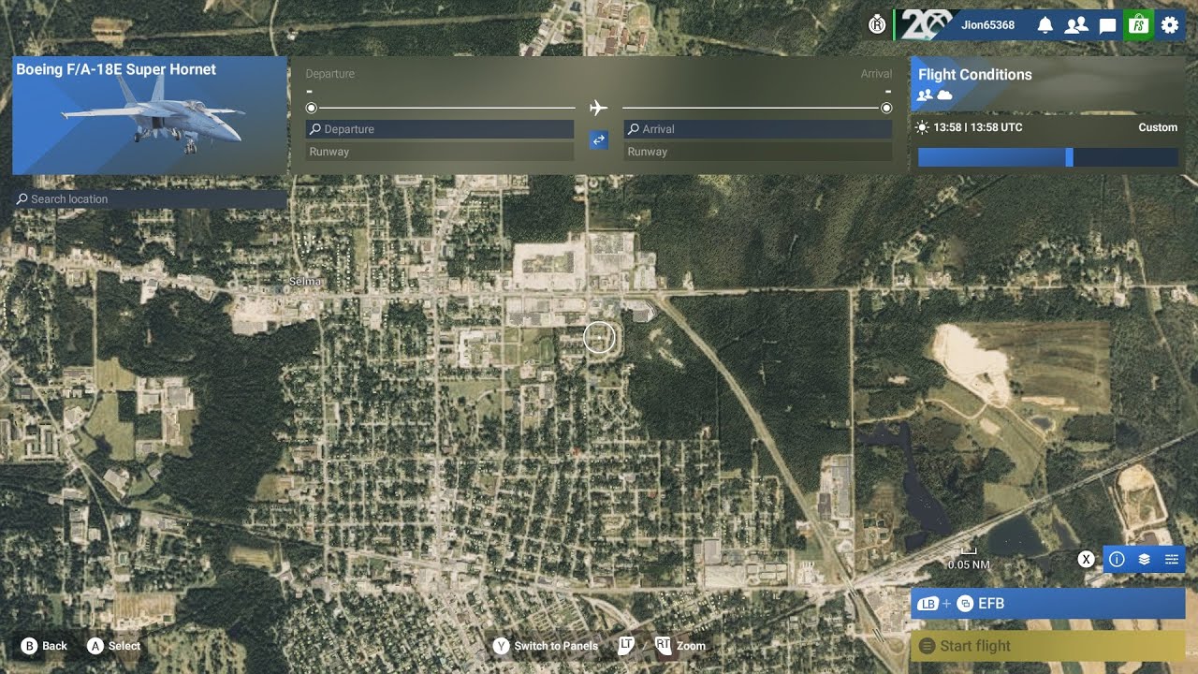Click the 0.05 NM map scale label
The height and width of the screenshot is (674, 1198).
point(969,565)
